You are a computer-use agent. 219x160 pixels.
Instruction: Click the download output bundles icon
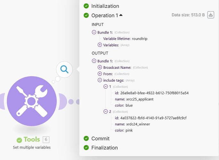[x=211, y=15]
